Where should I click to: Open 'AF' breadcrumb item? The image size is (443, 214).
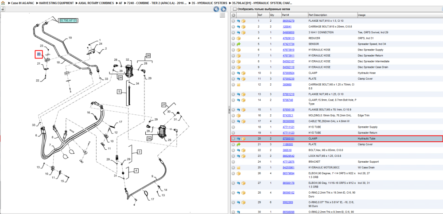click(x=120, y=3)
